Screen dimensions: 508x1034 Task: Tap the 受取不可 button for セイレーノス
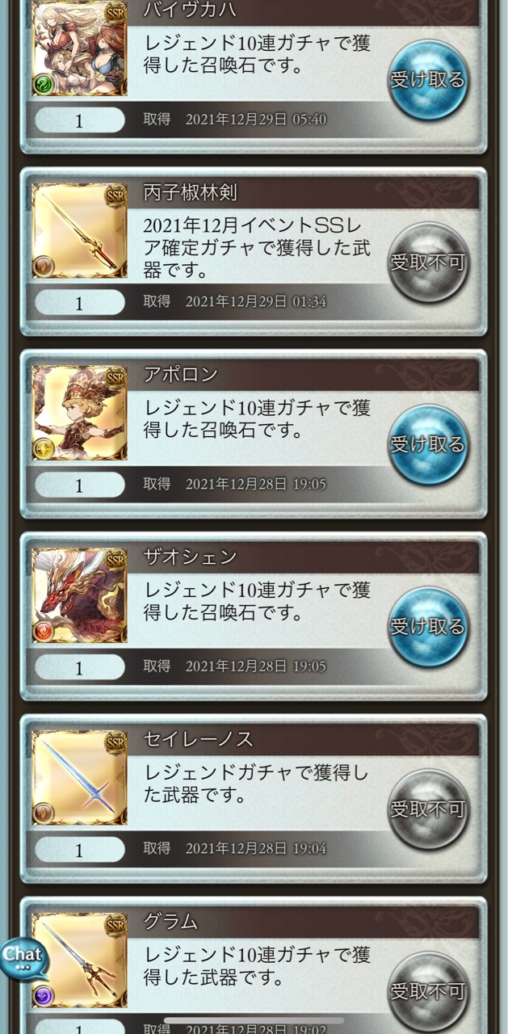pos(428,809)
